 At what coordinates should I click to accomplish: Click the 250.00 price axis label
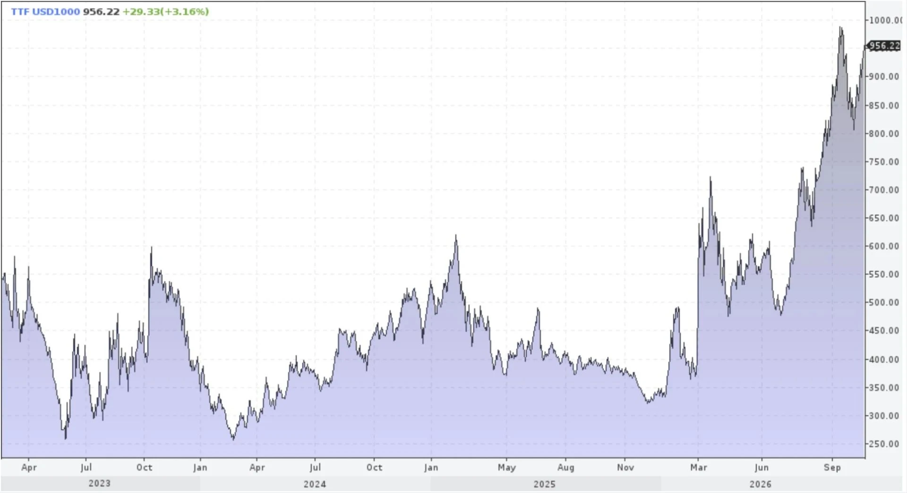click(884, 444)
